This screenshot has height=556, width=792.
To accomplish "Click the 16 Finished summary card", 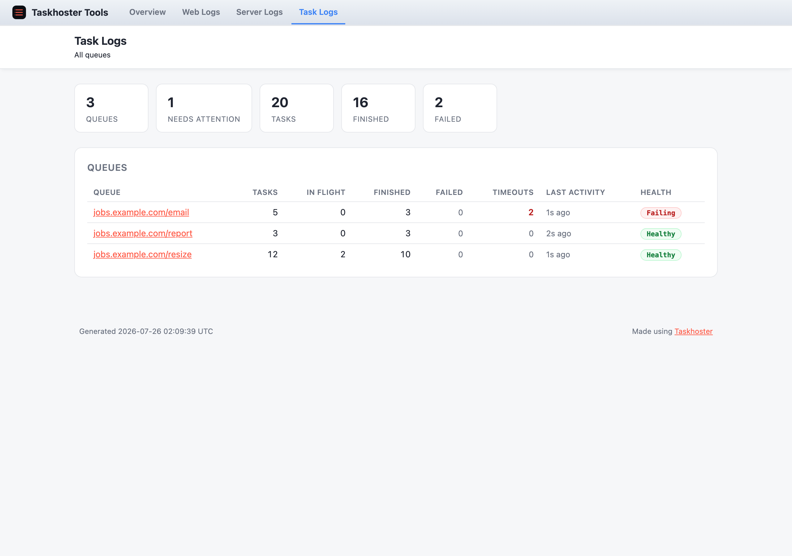I will [x=378, y=108].
